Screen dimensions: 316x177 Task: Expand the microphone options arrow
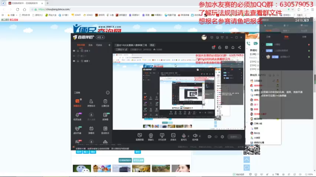188,136
